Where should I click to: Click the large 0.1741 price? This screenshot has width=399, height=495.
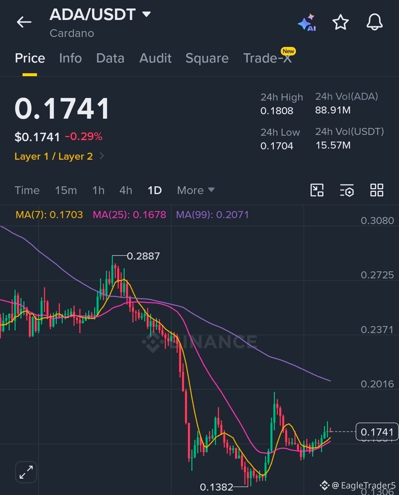click(x=62, y=109)
